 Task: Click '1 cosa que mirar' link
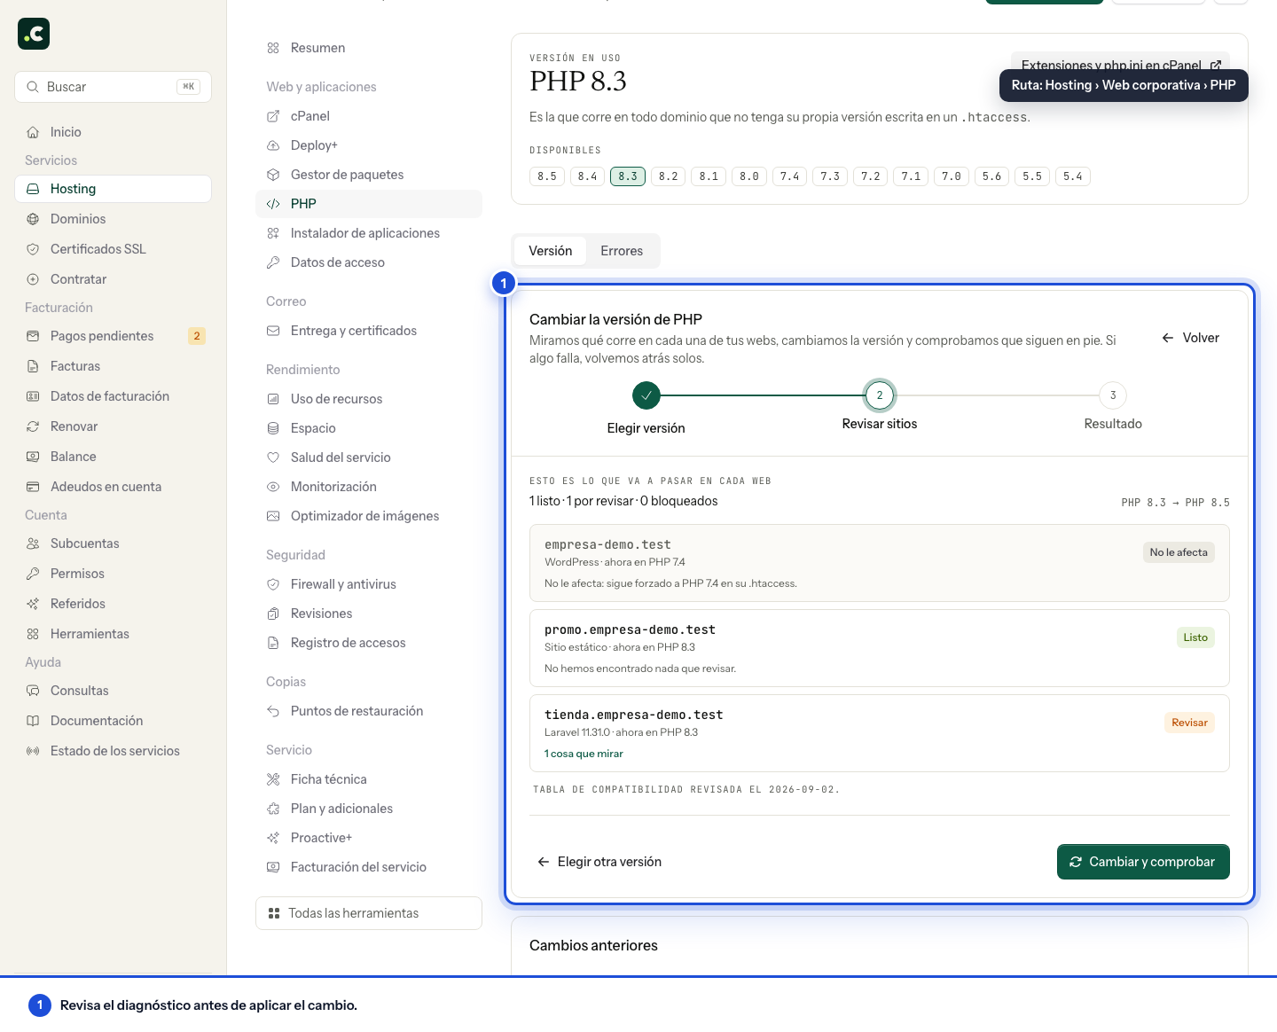(x=584, y=754)
